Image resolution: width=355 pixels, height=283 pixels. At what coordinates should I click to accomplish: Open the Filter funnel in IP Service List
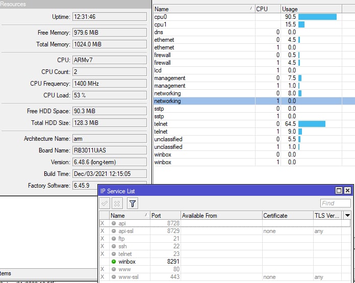coord(133,203)
